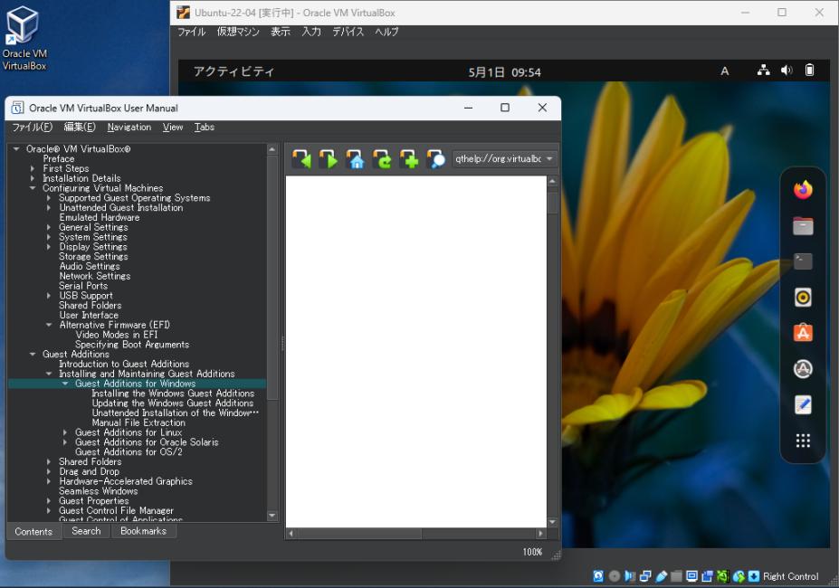Collapse the Configuring Virtual Machines node

(x=33, y=188)
